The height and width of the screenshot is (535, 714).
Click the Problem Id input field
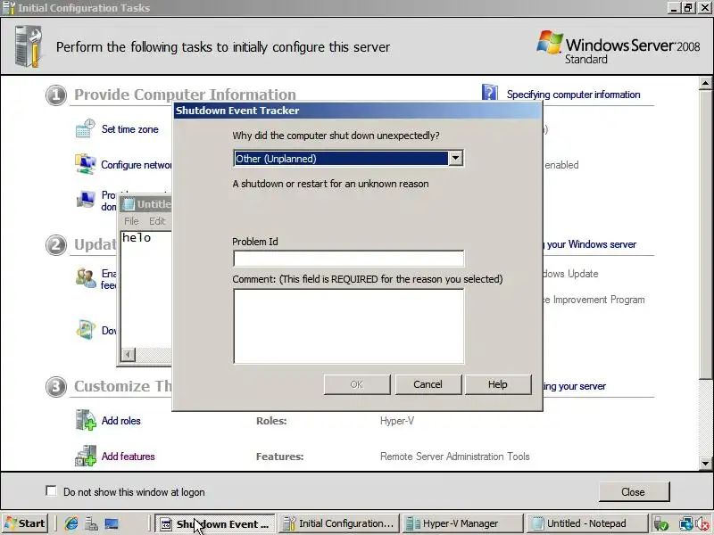tap(348, 259)
